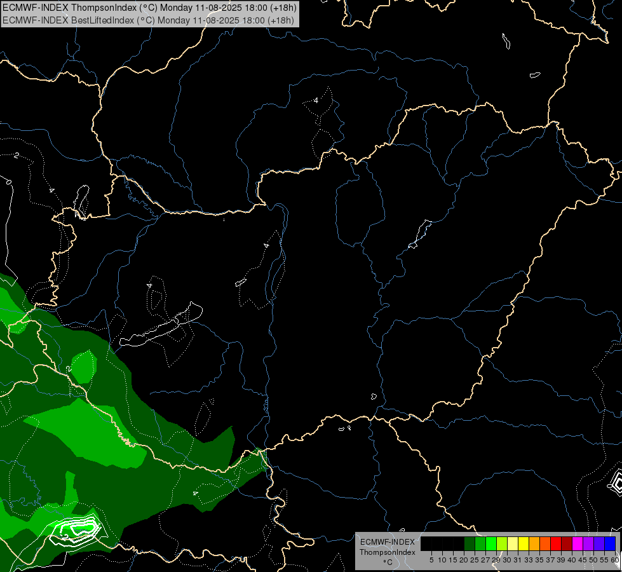Click the ThompsonIndex label in the legend
Screen dimensions: 622x572
pos(388,552)
